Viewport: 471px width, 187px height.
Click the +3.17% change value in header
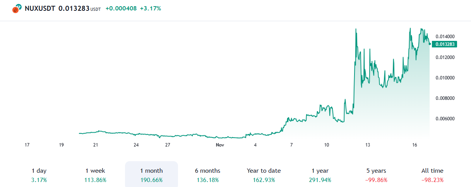[151, 8]
